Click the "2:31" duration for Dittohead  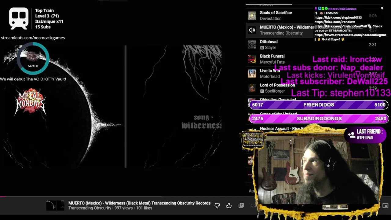(x=373, y=45)
